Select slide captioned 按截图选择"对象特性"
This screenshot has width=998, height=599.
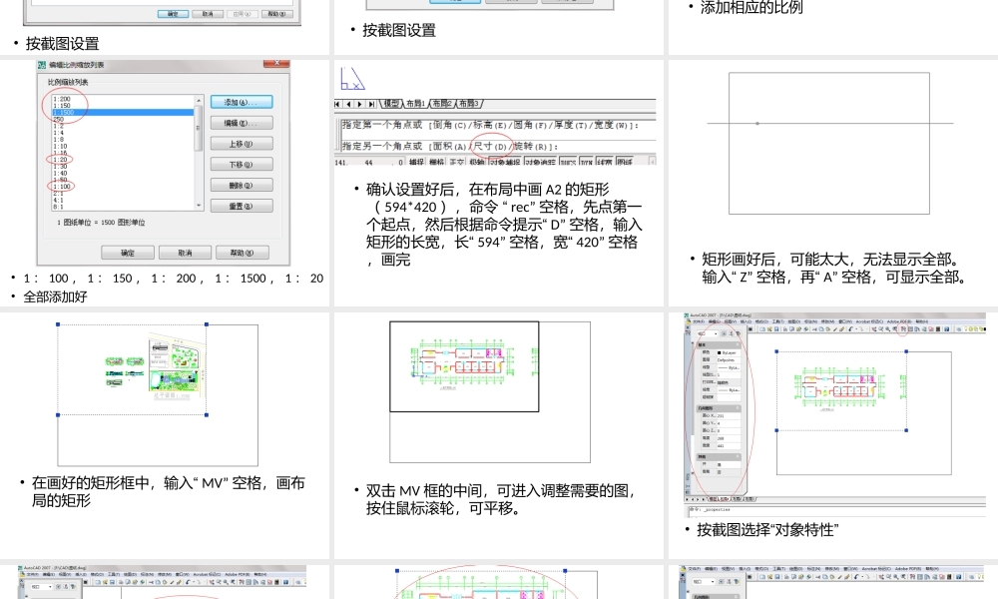tap(833, 435)
